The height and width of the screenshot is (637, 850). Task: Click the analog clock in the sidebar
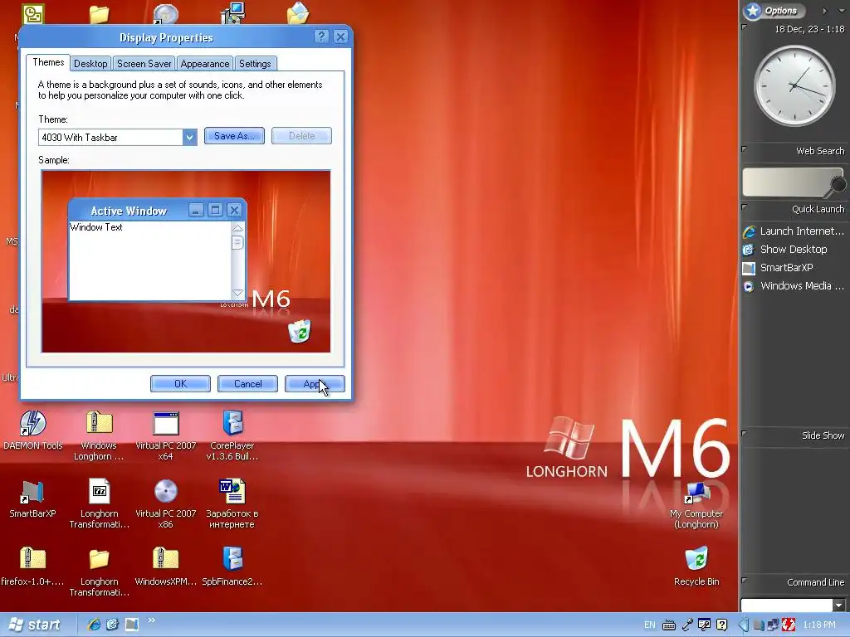tap(794, 85)
